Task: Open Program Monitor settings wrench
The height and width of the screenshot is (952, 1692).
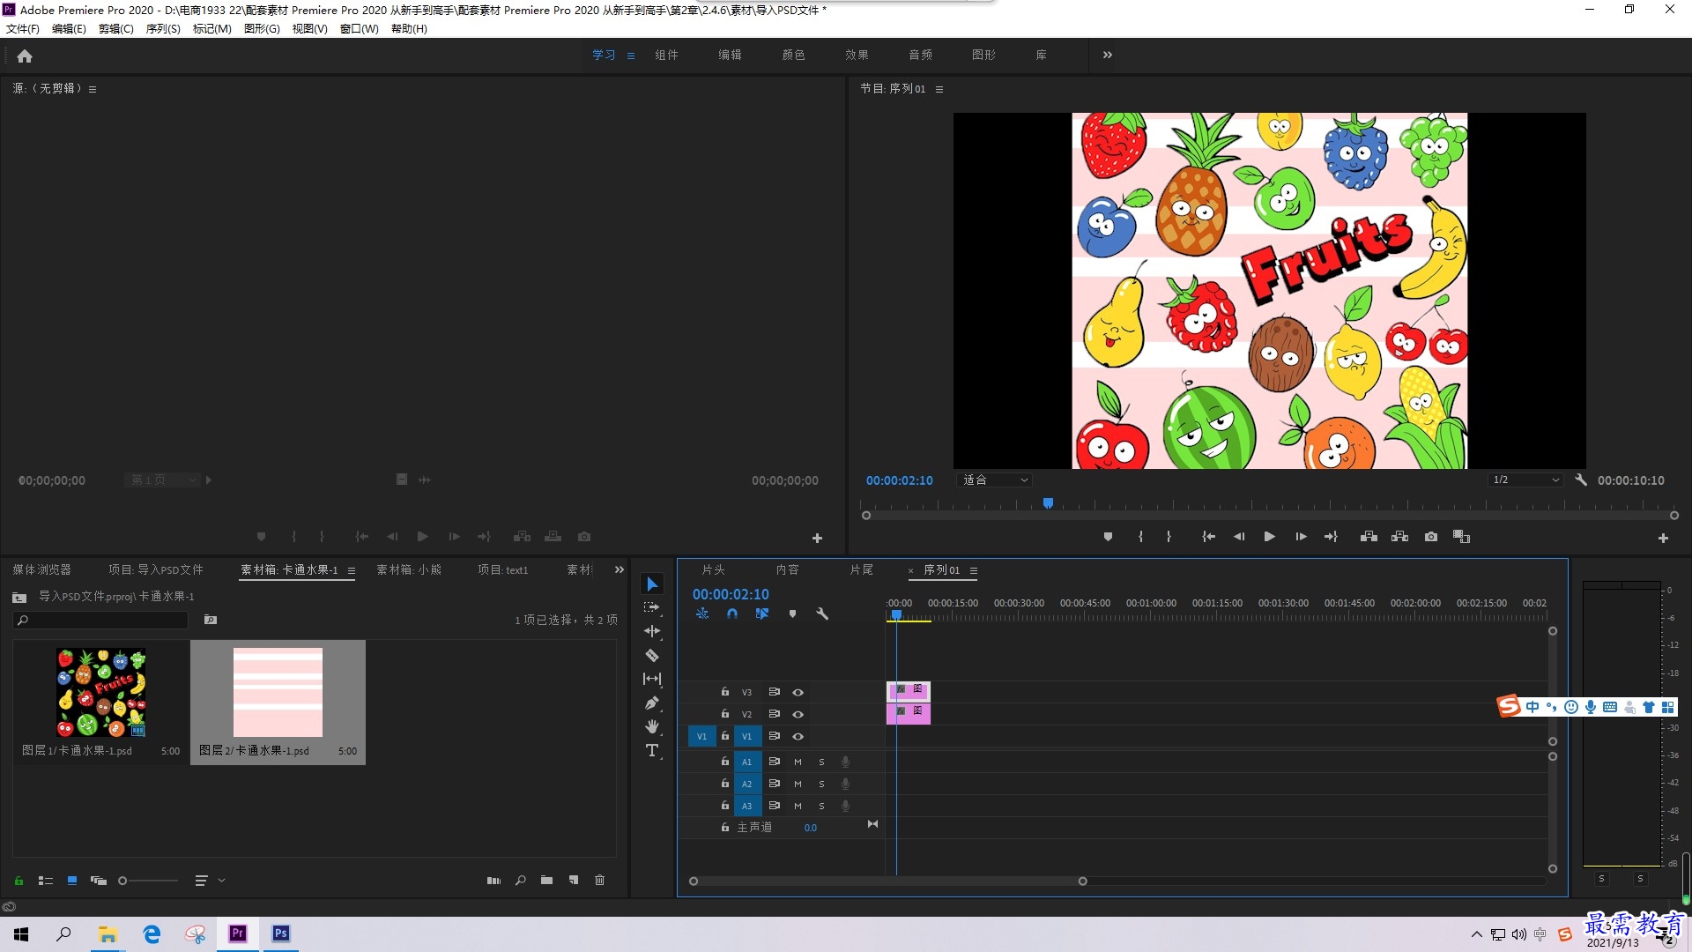Action: (x=1581, y=480)
